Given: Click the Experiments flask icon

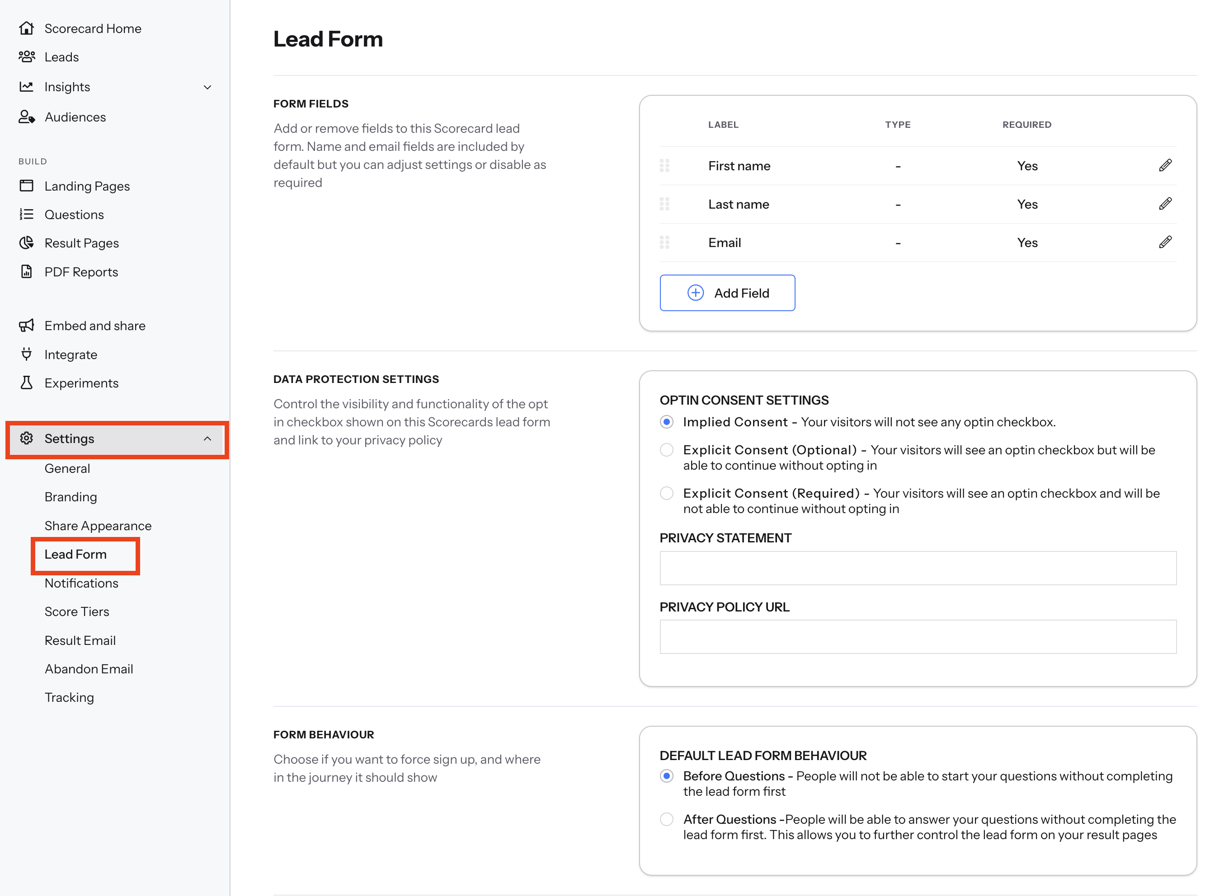Looking at the screenshot, I should coord(26,383).
